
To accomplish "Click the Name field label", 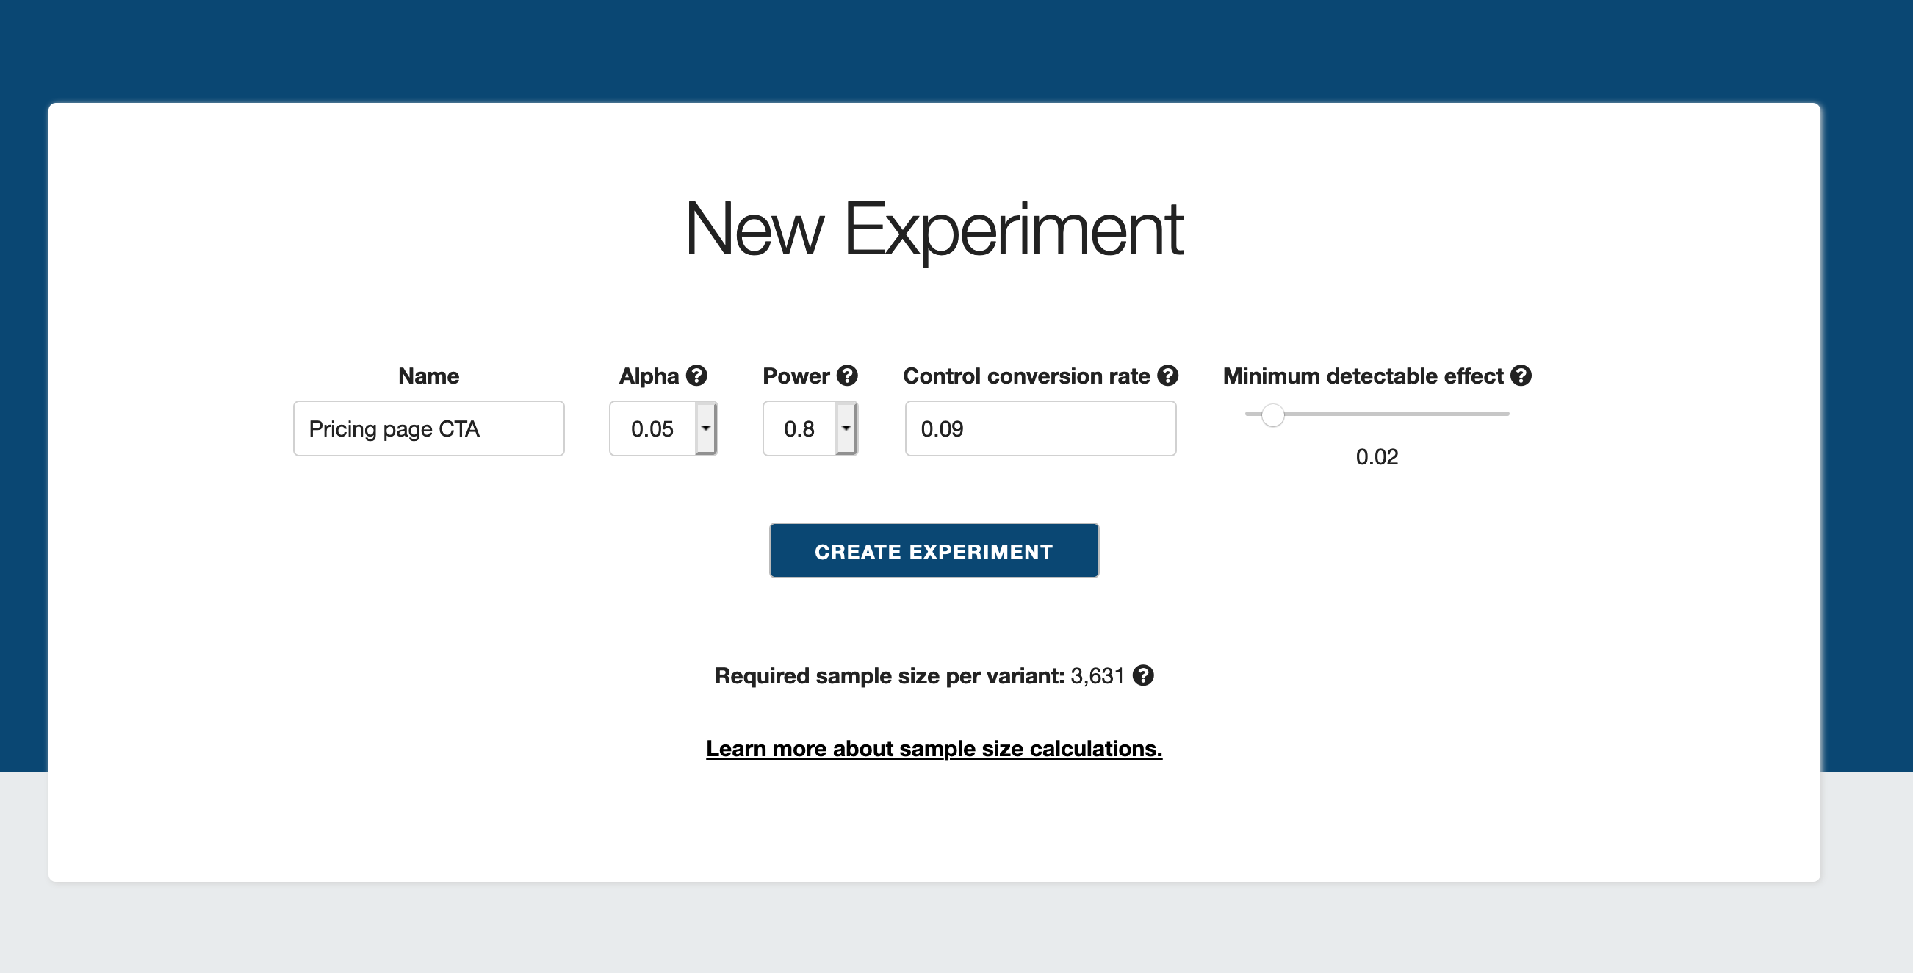I will point(428,376).
